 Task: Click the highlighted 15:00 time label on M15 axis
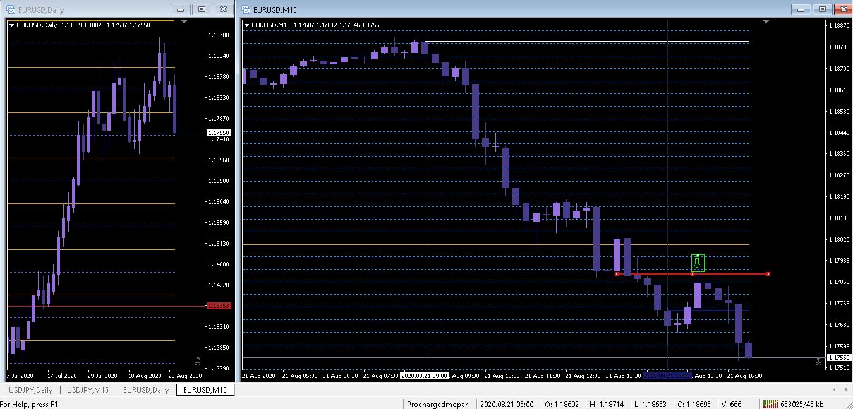pyautogui.click(x=667, y=376)
